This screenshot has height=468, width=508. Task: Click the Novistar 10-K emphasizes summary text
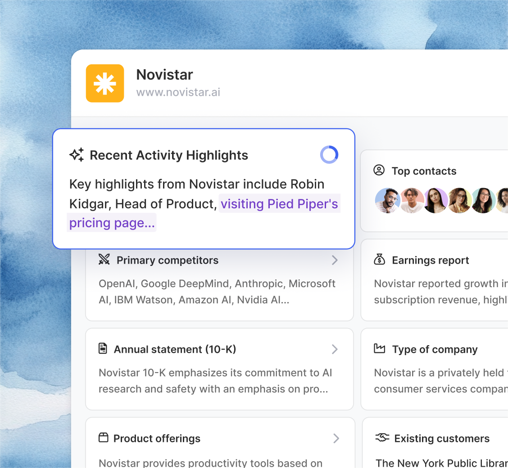point(215,381)
